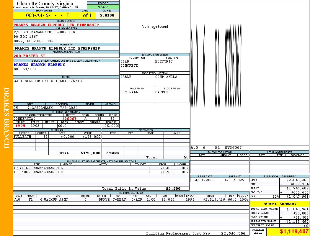Click the blue DRAKES BRANCH ELDERLY name
310x236 pixels.
pyautogui.click(x=39, y=65)
